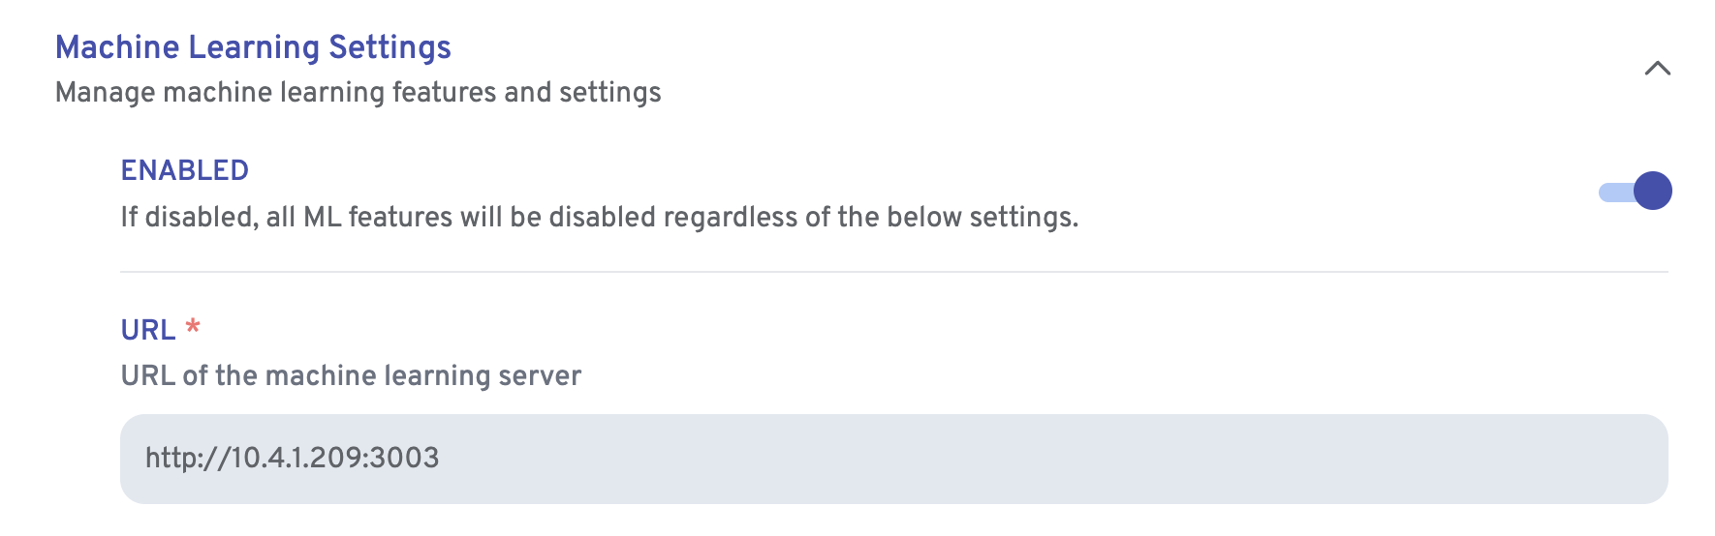The image size is (1715, 536).
Task: Disable the machine learning ENABLED toggle
Action: click(1635, 191)
